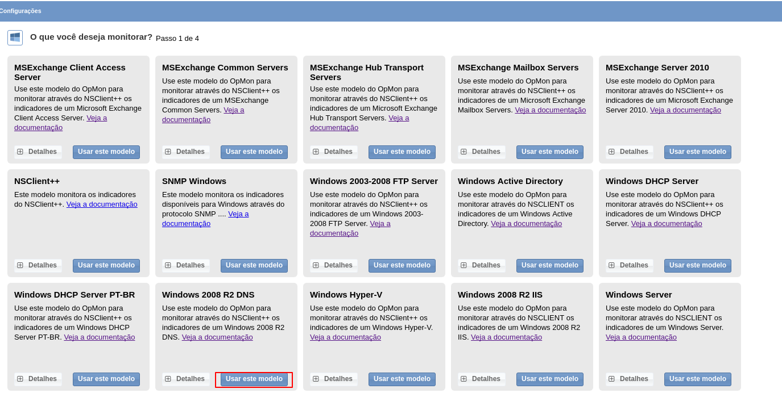Click plus icon on SNMP Windows card

168,265
